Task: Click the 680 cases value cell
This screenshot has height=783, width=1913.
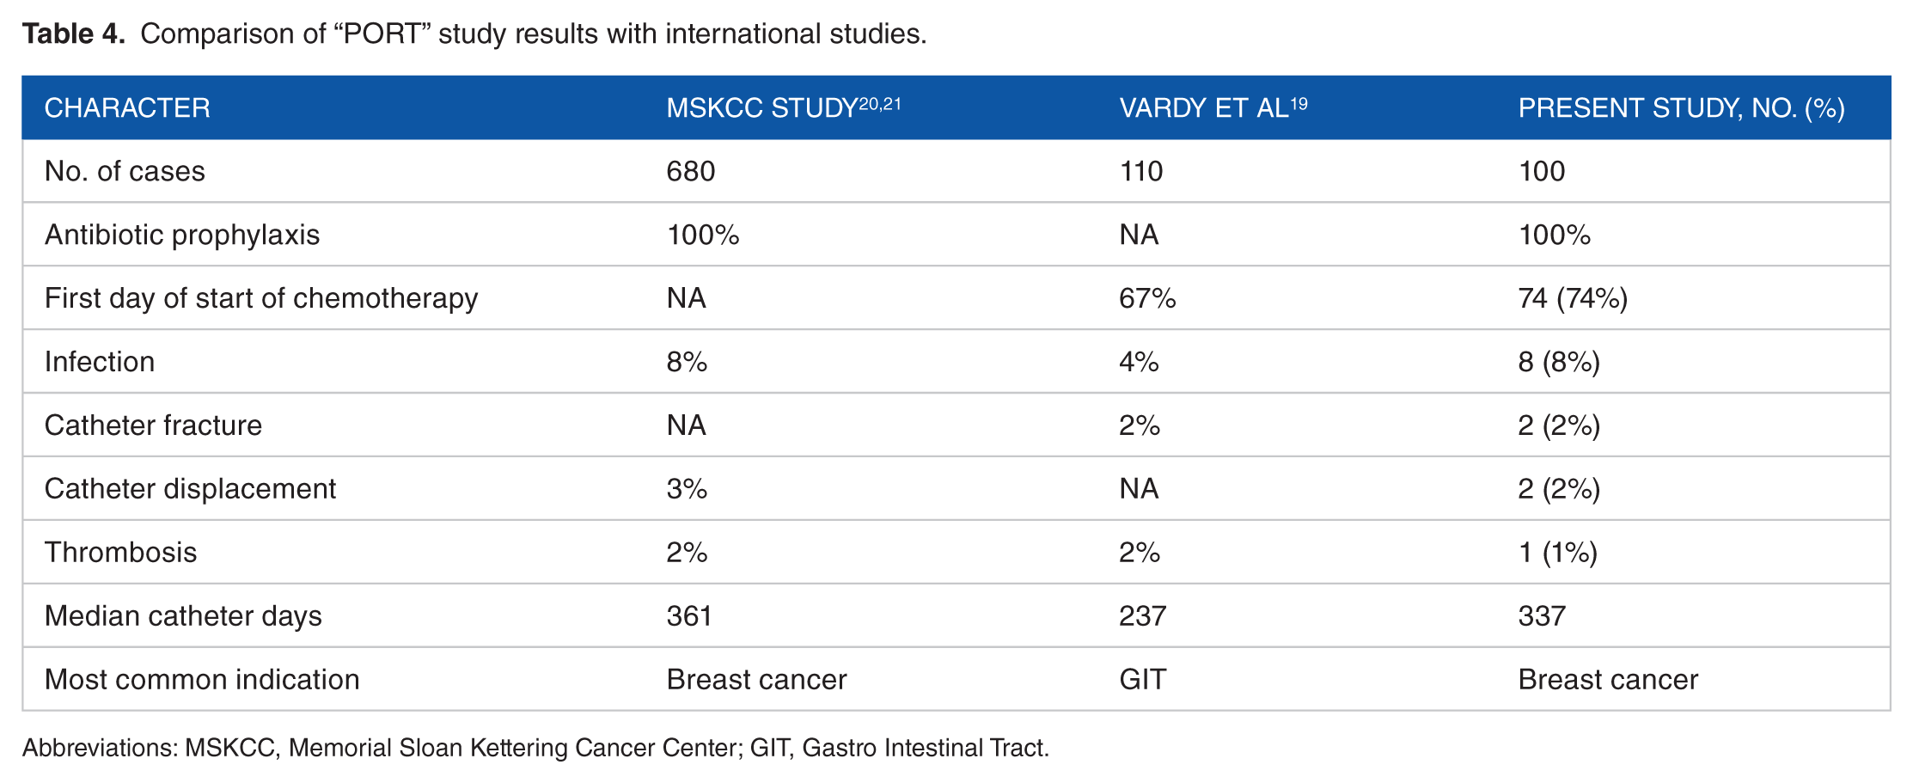Action: pos(691,171)
